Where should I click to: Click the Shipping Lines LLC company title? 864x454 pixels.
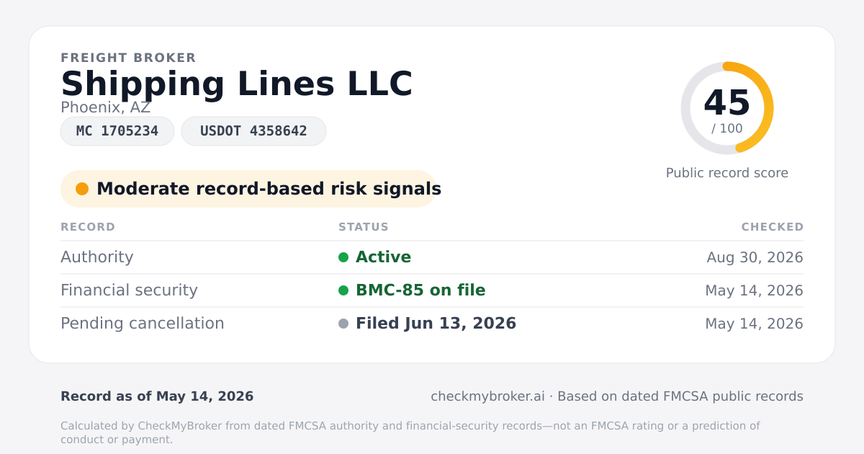click(x=237, y=84)
